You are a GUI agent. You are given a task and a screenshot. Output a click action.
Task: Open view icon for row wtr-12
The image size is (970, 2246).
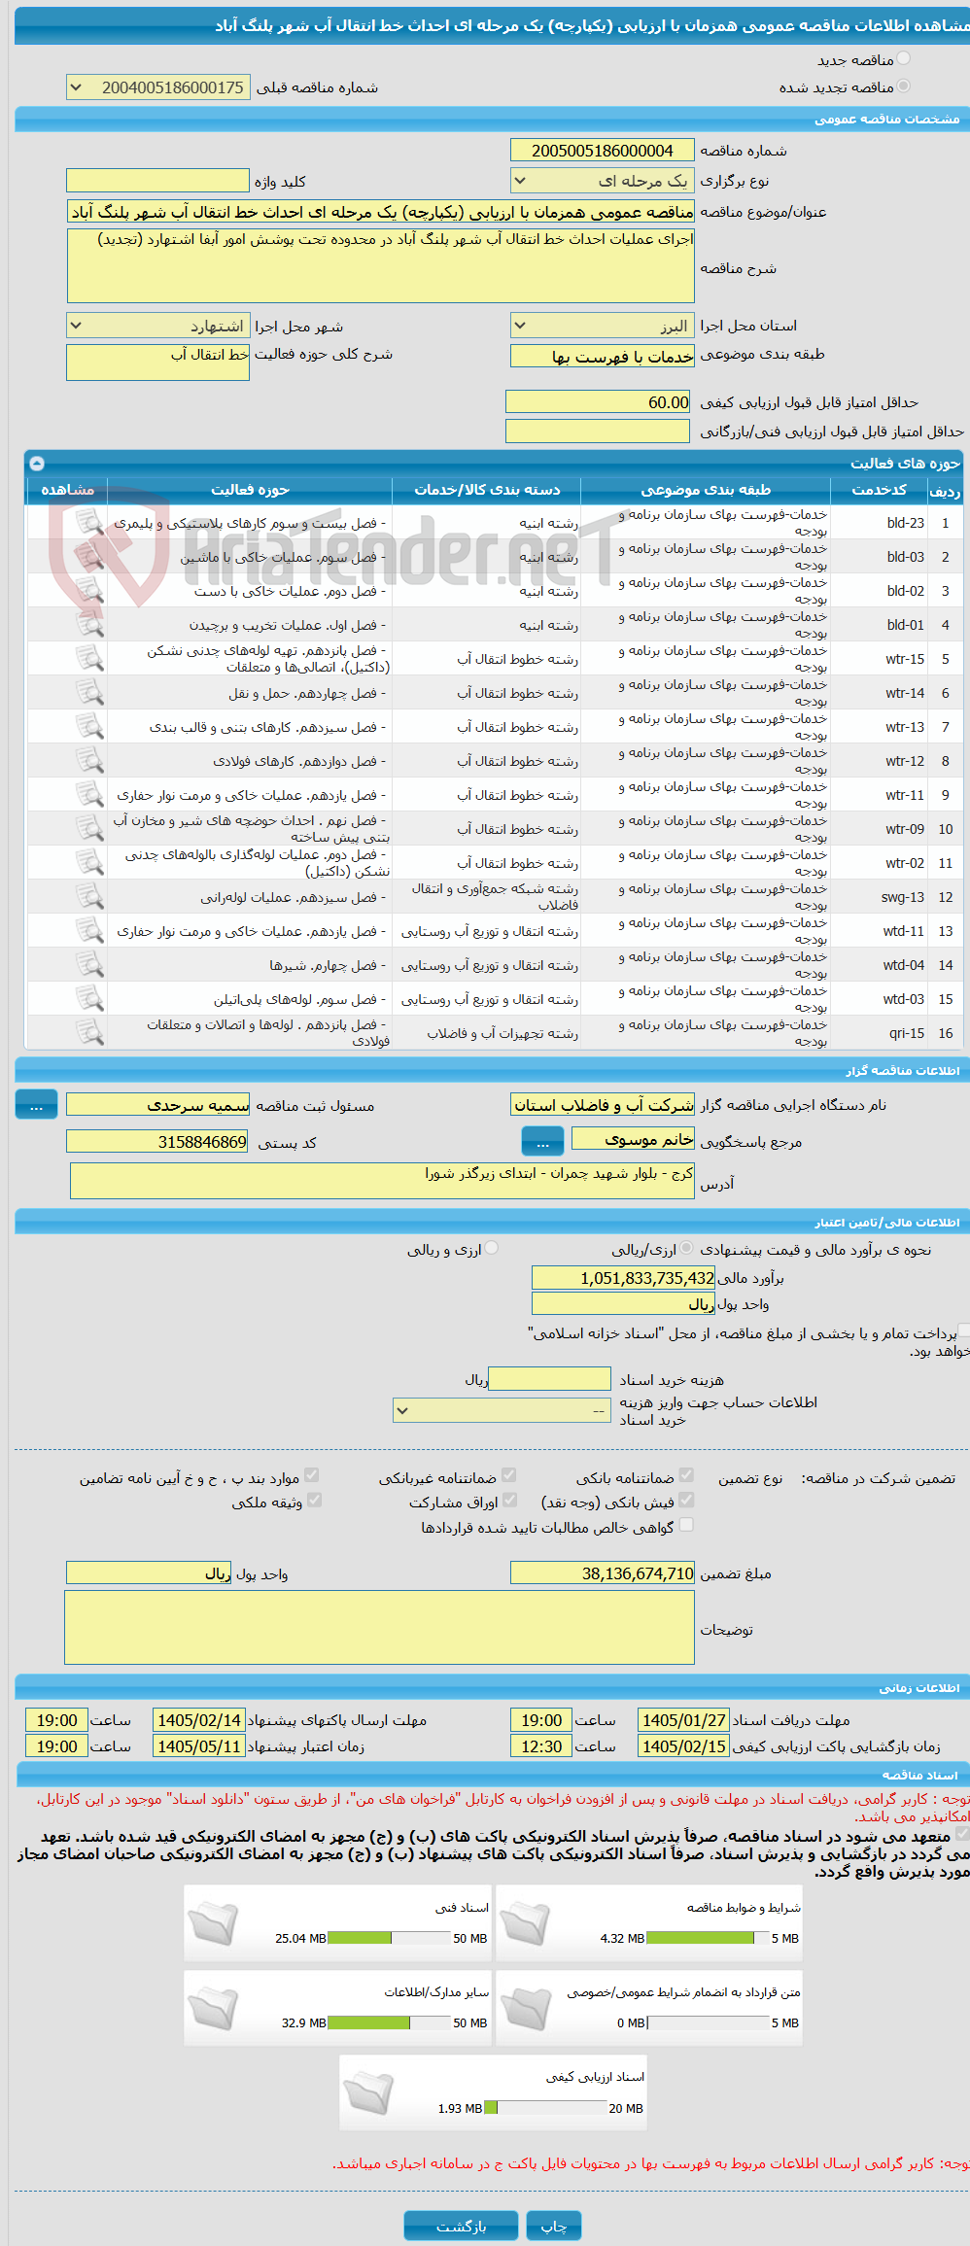(89, 761)
